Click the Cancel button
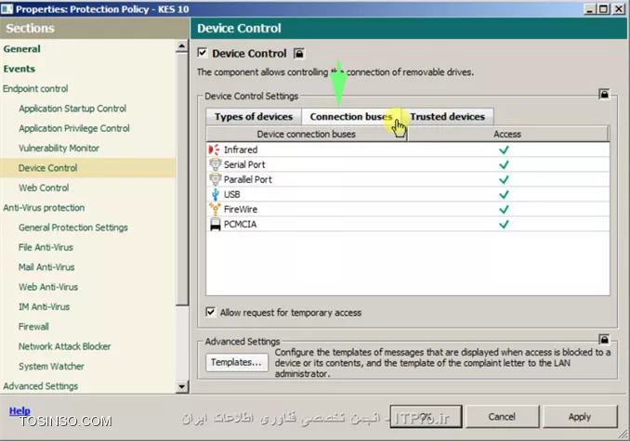Image resolution: width=630 pixels, height=441 pixels. (502, 417)
